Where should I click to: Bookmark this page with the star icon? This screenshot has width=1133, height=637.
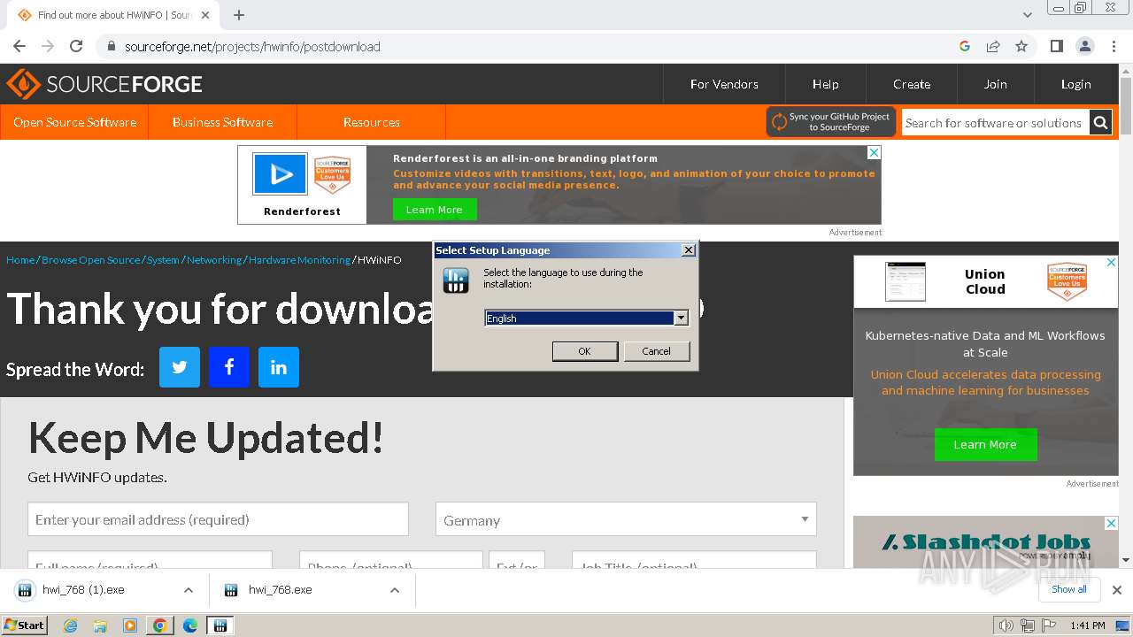(1021, 46)
